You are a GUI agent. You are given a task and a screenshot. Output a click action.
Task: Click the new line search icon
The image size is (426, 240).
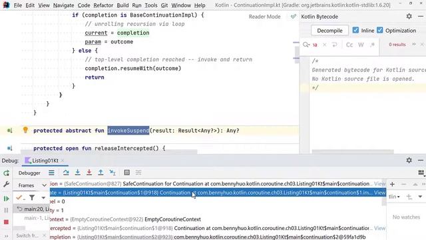334,45
